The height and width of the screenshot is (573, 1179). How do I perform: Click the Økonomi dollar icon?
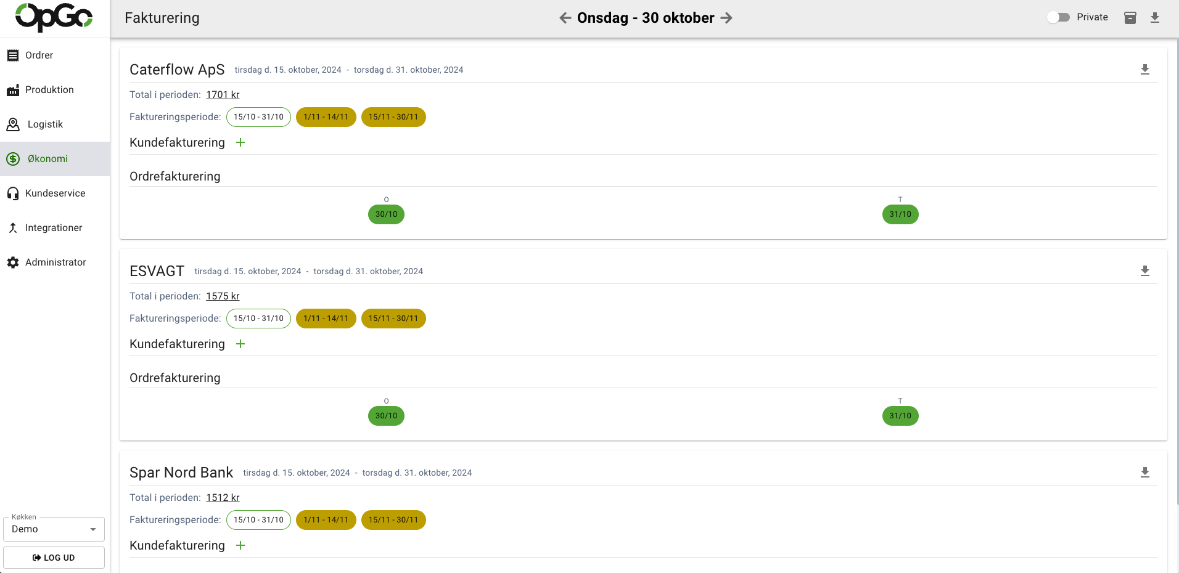[x=13, y=159]
